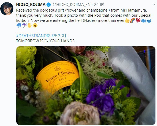Open the HIDEO_KOJIMA display name link
The width and height of the screenshot is (157, 126).
pos(31,5)
